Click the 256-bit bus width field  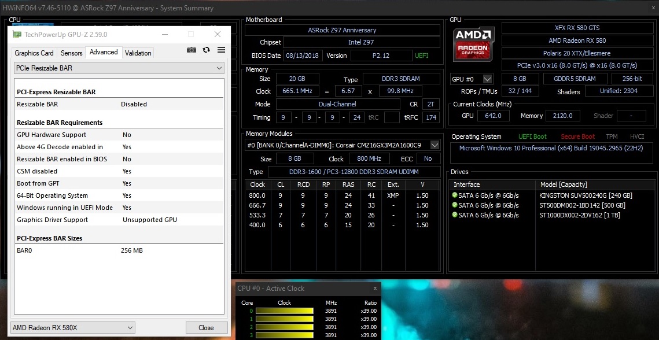click(x=632, y=79)
